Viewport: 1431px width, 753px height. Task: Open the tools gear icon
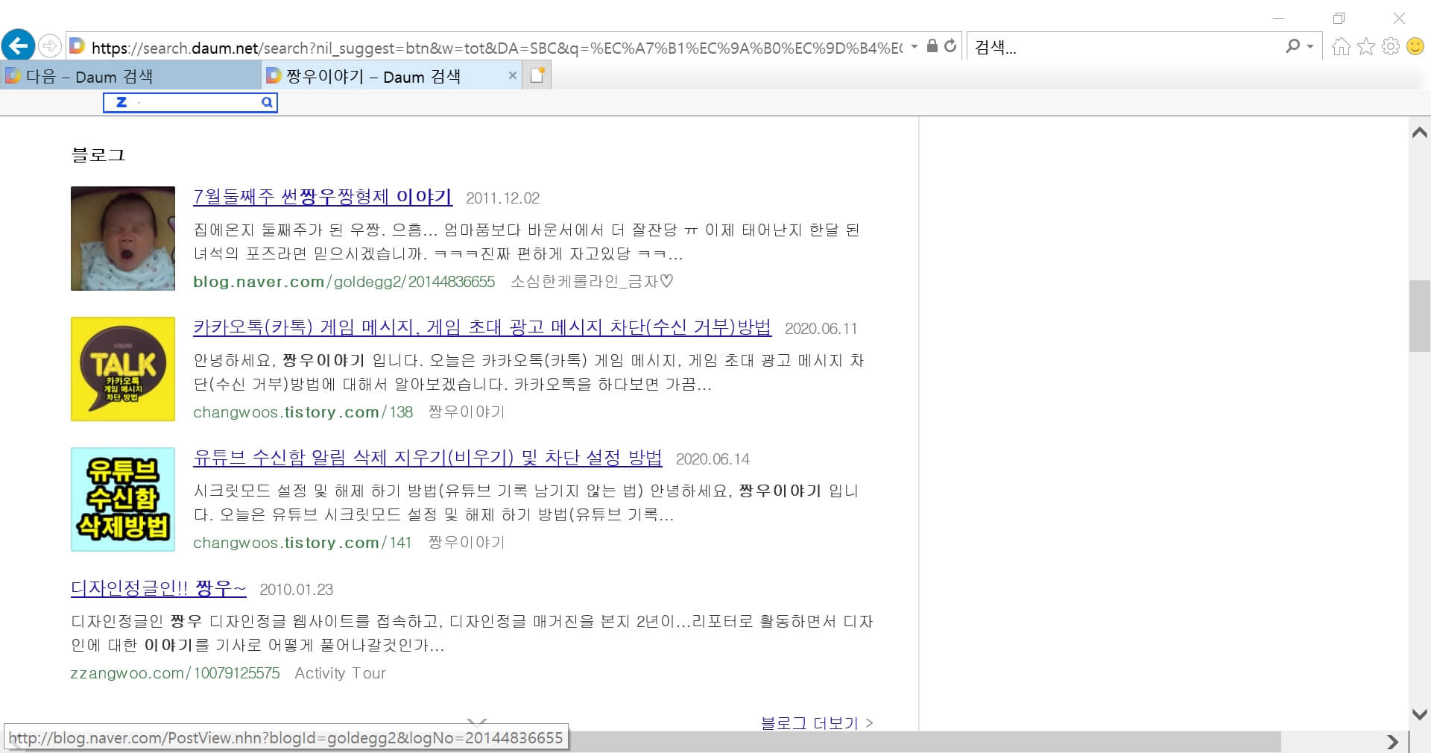tap(1391, 47)
